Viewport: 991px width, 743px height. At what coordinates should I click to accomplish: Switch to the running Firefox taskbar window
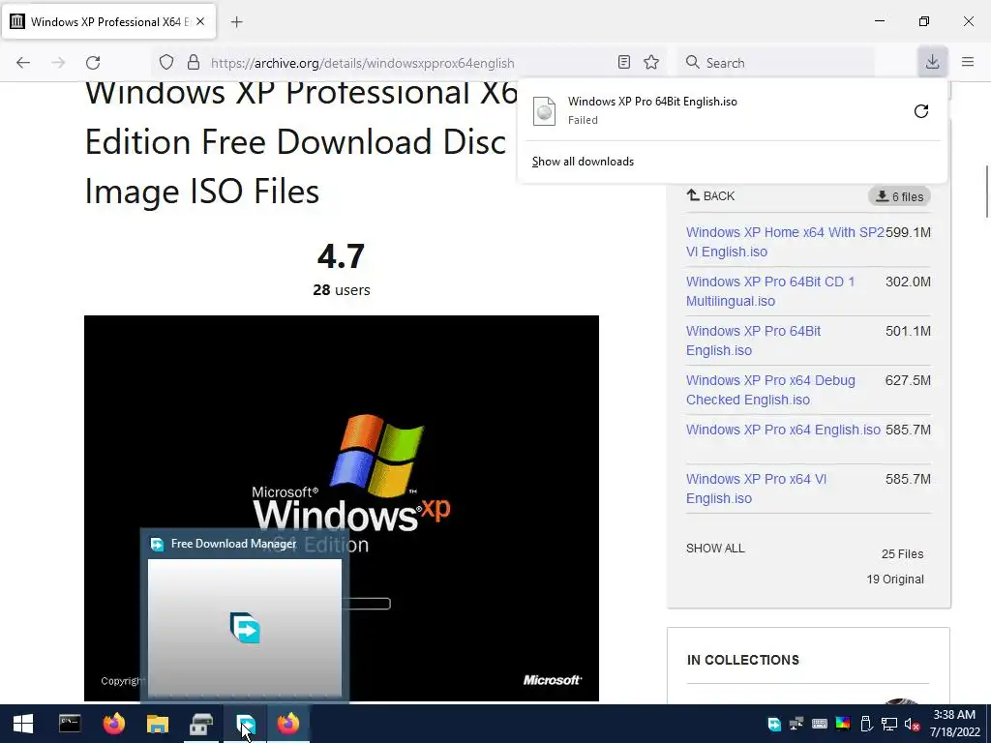point(288,724)
